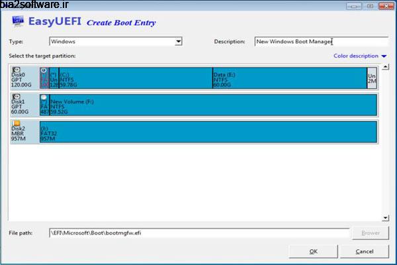Select the New Volume (F:) partition
The width and height of the screenshot is (397, 265).
coord(213,105)
